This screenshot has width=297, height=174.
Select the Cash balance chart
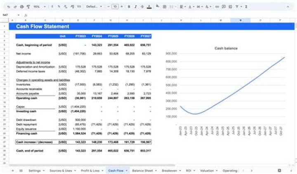(226, 91)
